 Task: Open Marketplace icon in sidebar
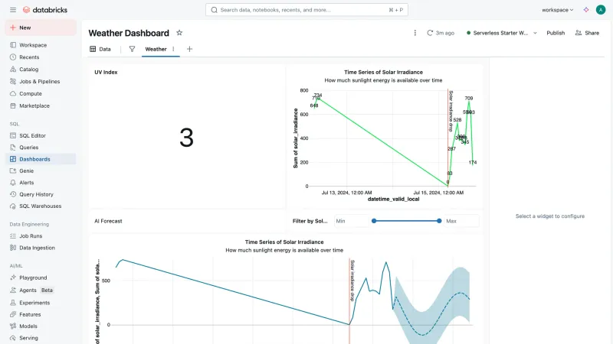(x=13, y=105)
